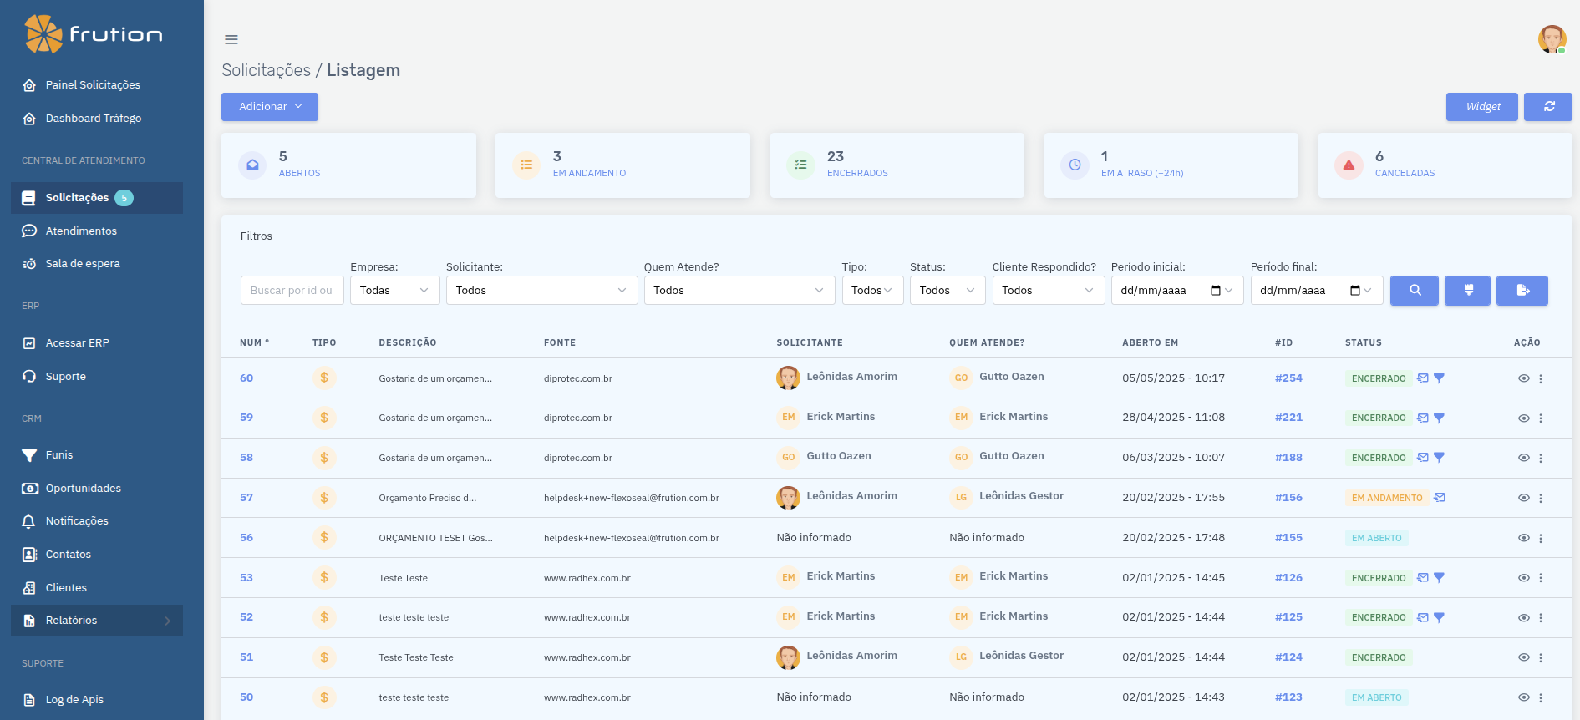
Task: Click the refresh icon button beside Widget
Action: (1548, 107)
